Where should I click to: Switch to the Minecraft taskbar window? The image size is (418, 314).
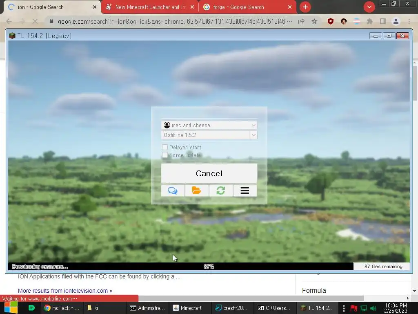point(190,308)
